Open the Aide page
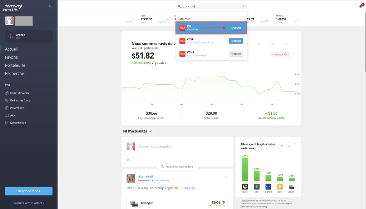Viewport: 366px width, 209px height. pyautogui.click(x=13, y=115)
